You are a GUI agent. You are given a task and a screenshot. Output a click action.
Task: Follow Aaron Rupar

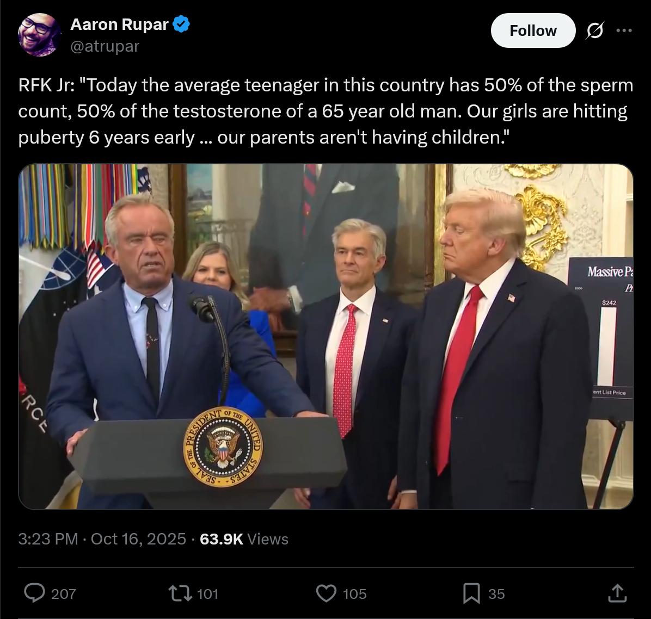point(533,30)
